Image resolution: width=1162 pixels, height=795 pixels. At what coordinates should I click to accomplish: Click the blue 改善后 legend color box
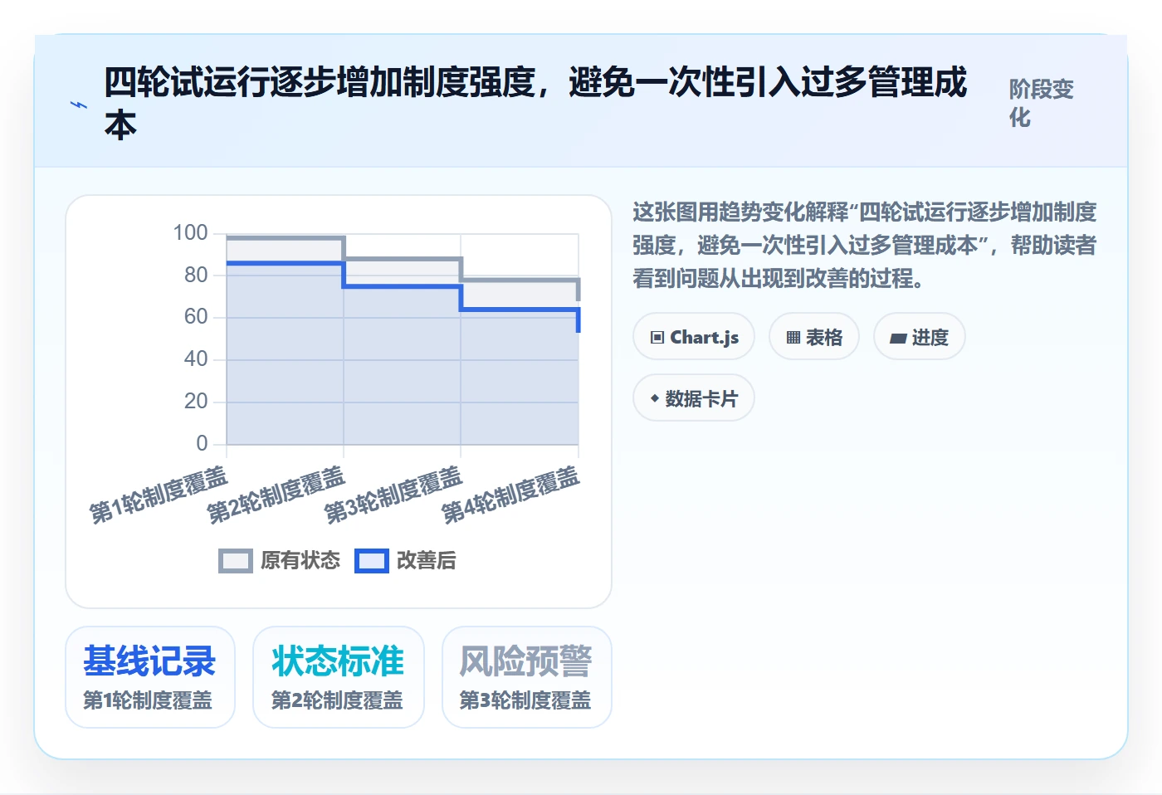(372, 561)
